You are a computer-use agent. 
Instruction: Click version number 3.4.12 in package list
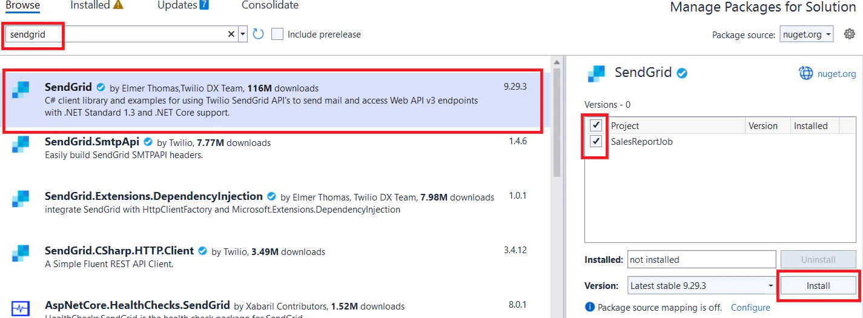pos(515,250)
